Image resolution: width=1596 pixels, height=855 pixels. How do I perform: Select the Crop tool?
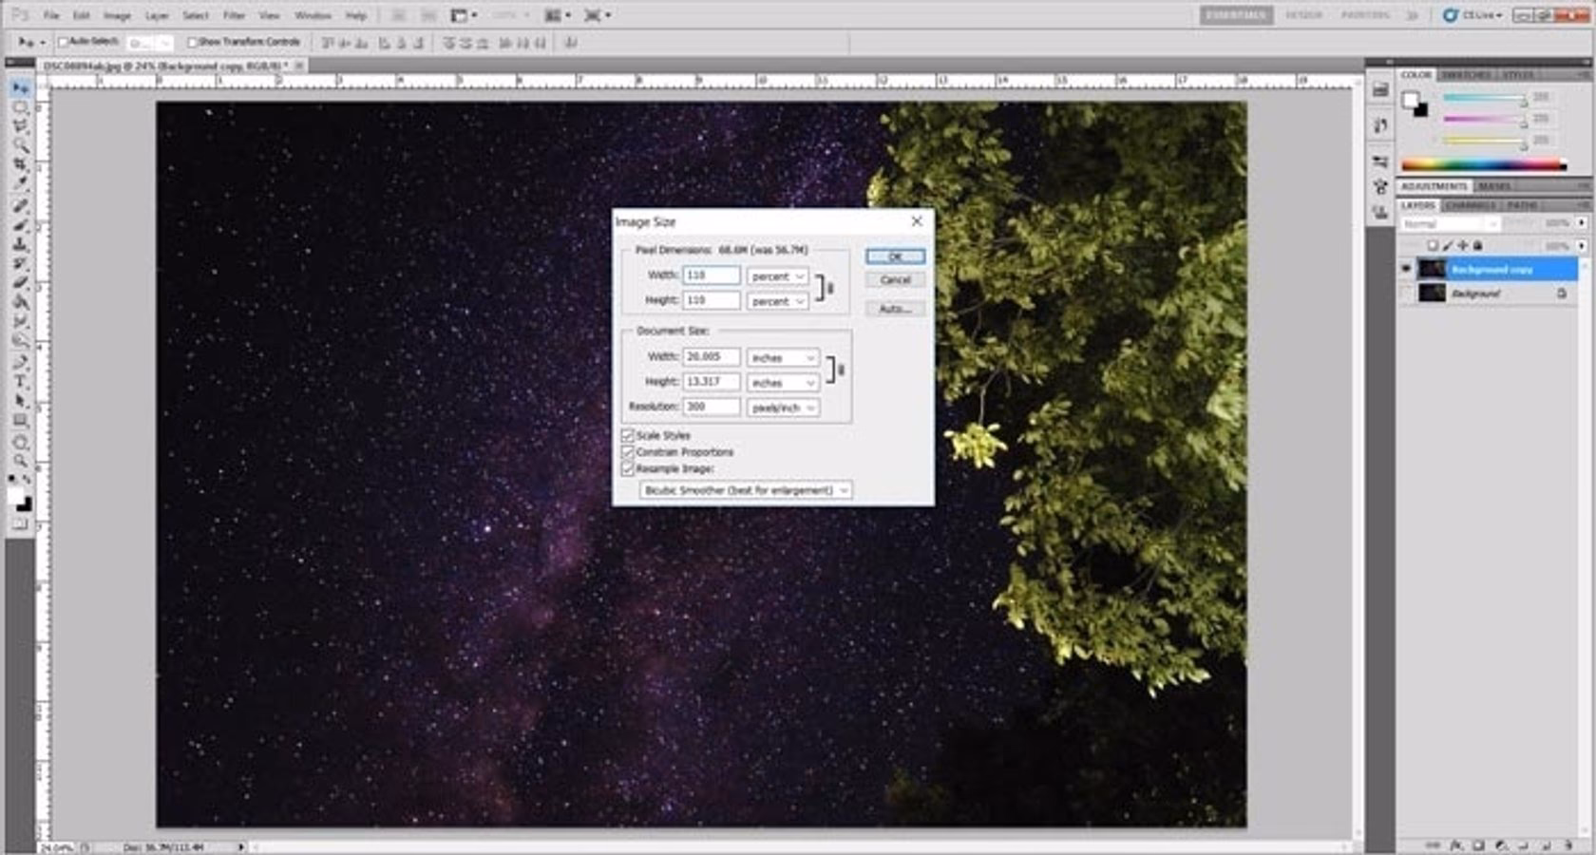coord(20,165)
